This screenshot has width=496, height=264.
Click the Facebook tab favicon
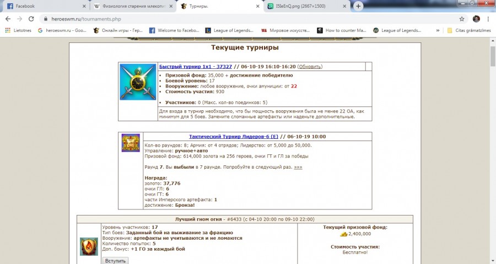coord(10,6)
